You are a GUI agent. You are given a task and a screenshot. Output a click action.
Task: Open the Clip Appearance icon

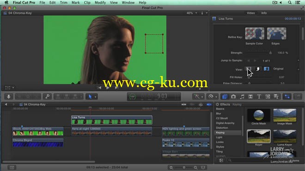point(203,167)
